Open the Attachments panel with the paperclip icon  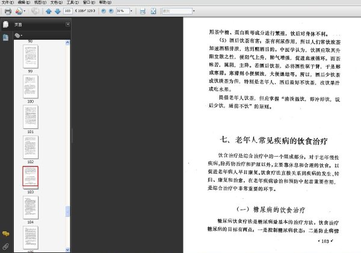click(5, 247)
